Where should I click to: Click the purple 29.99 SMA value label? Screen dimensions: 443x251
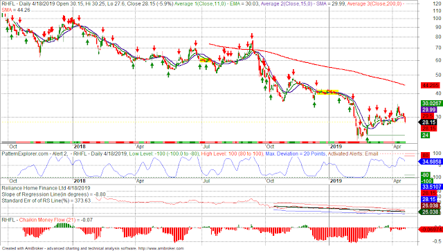[428, 110]
